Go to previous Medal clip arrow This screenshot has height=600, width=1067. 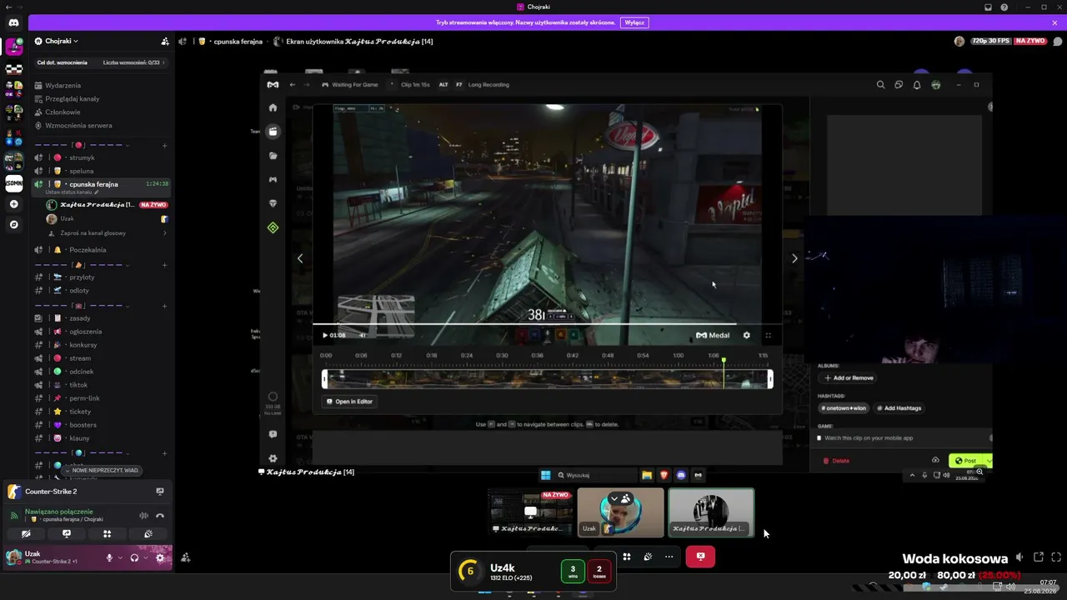pos(300,258)
